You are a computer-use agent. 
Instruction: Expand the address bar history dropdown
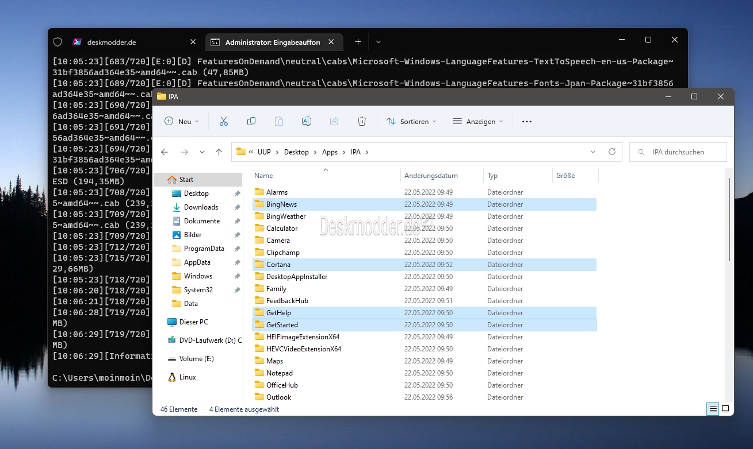tap(593, 152)
